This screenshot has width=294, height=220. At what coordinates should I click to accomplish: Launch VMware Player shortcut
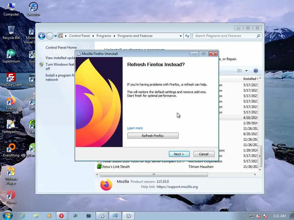click(x=11, y=176)
